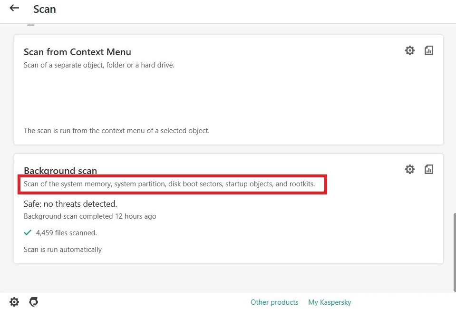Click 'Scan is run automatically' text

coord(62,250)
